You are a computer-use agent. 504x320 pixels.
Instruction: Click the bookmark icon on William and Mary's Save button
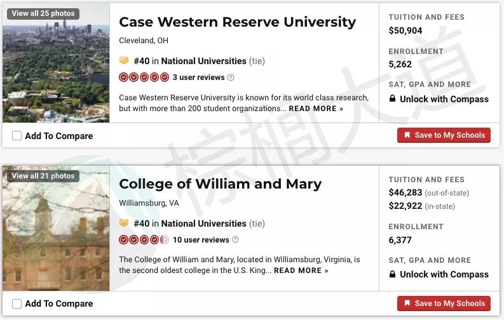click(x=407, y=303)
